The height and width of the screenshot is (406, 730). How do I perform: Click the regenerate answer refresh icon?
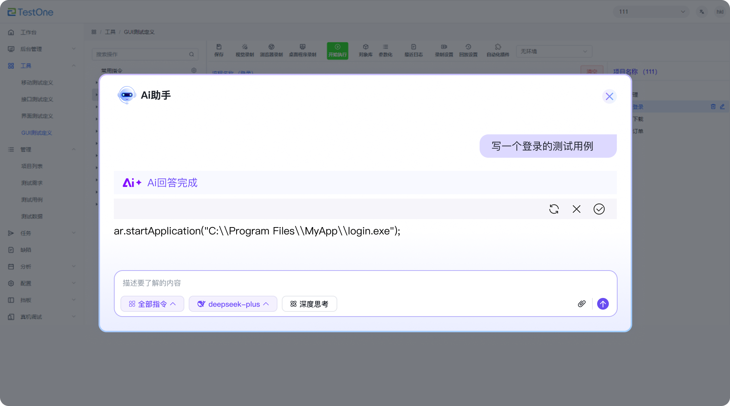[554, 209]
